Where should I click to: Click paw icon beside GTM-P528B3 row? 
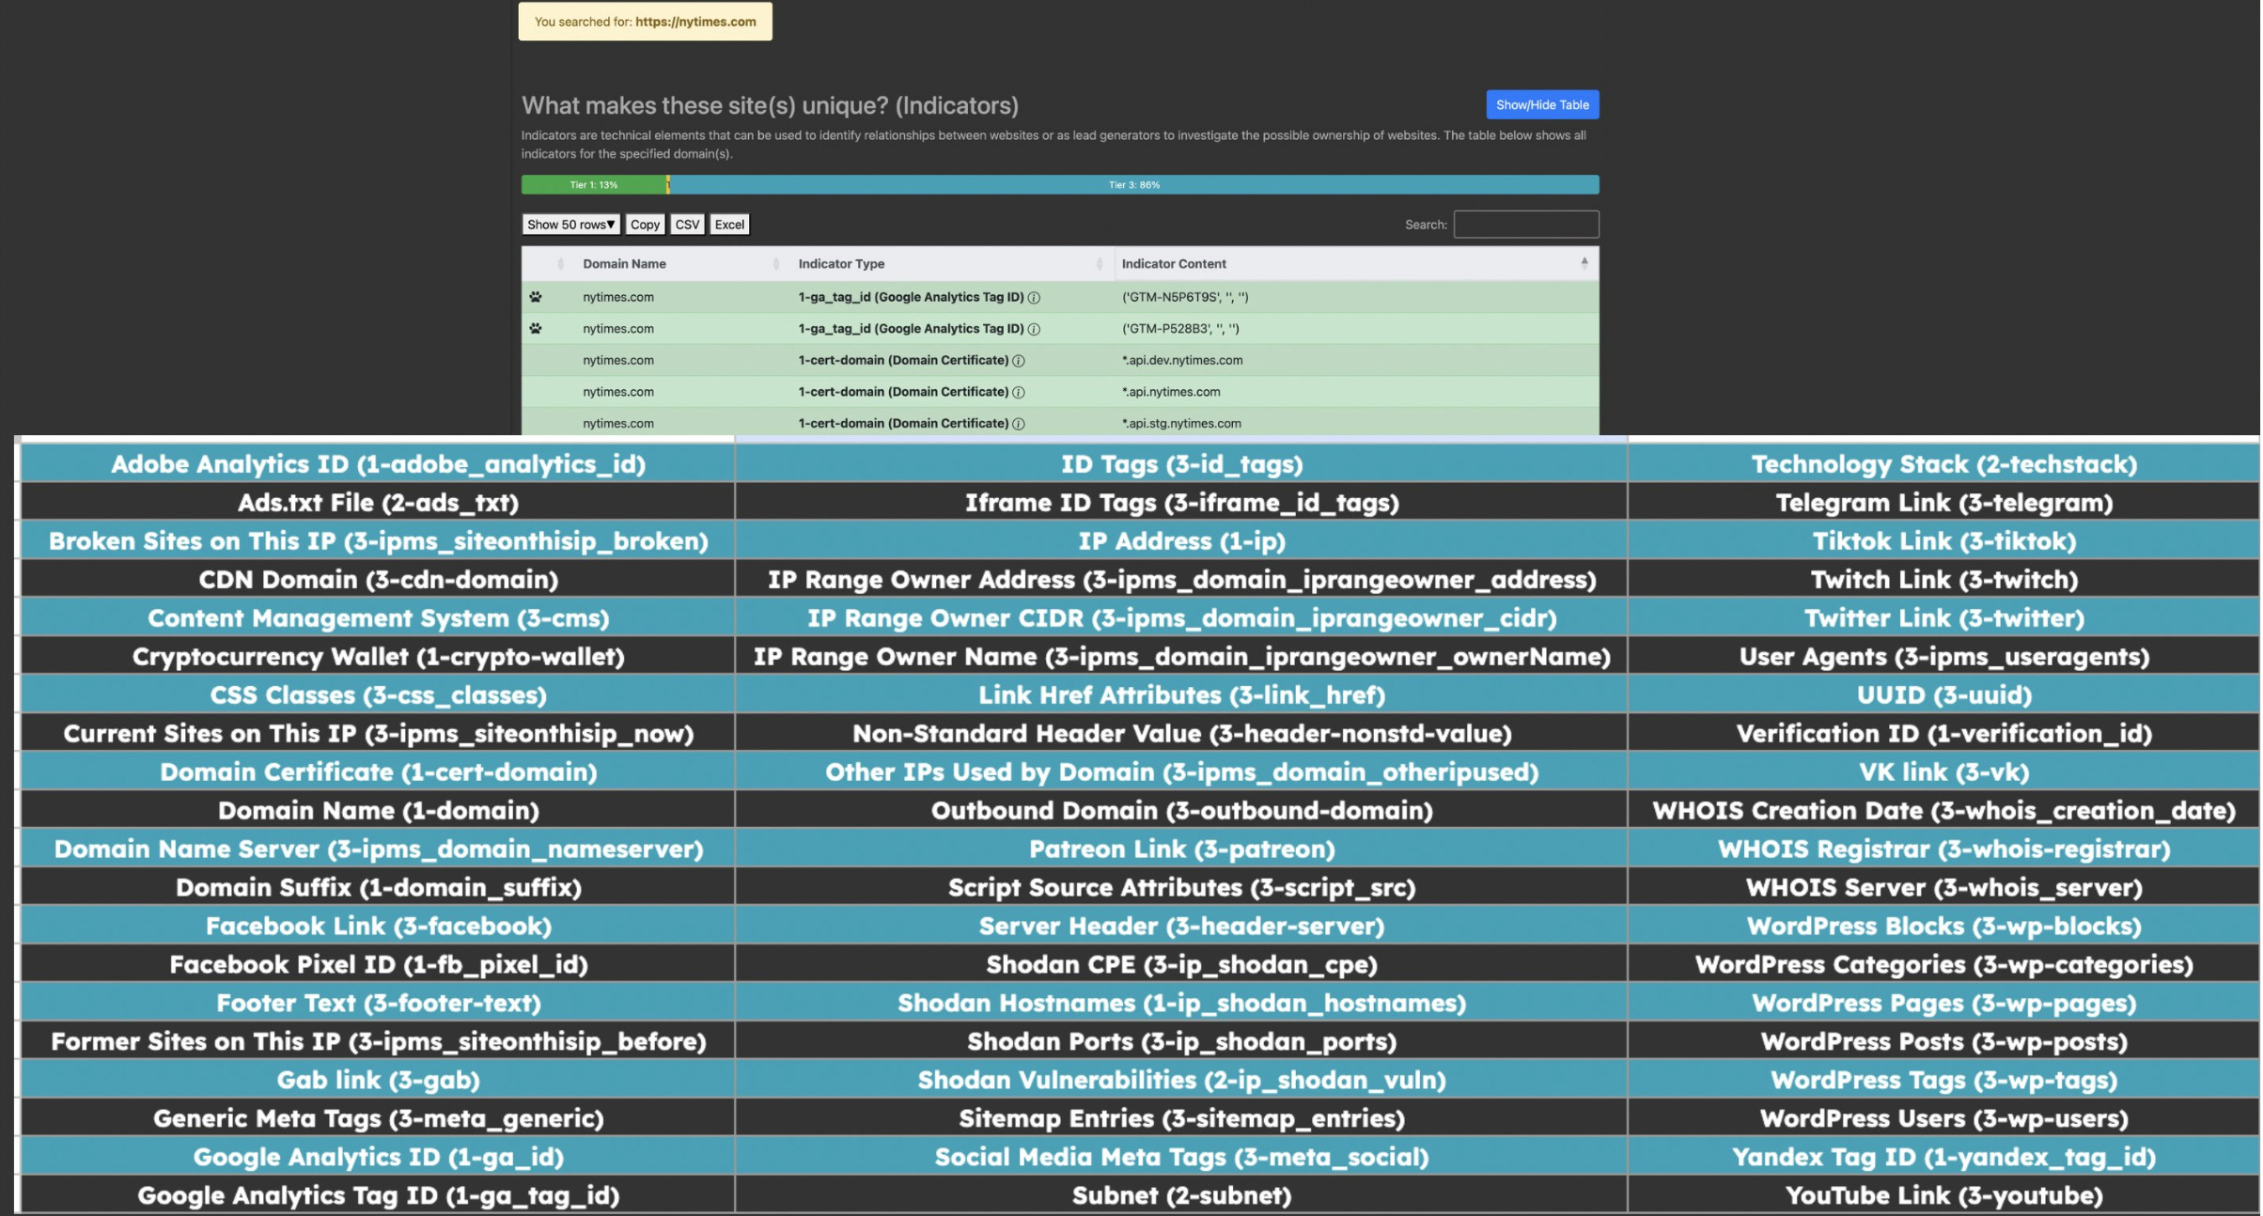(x=536, y=329)
